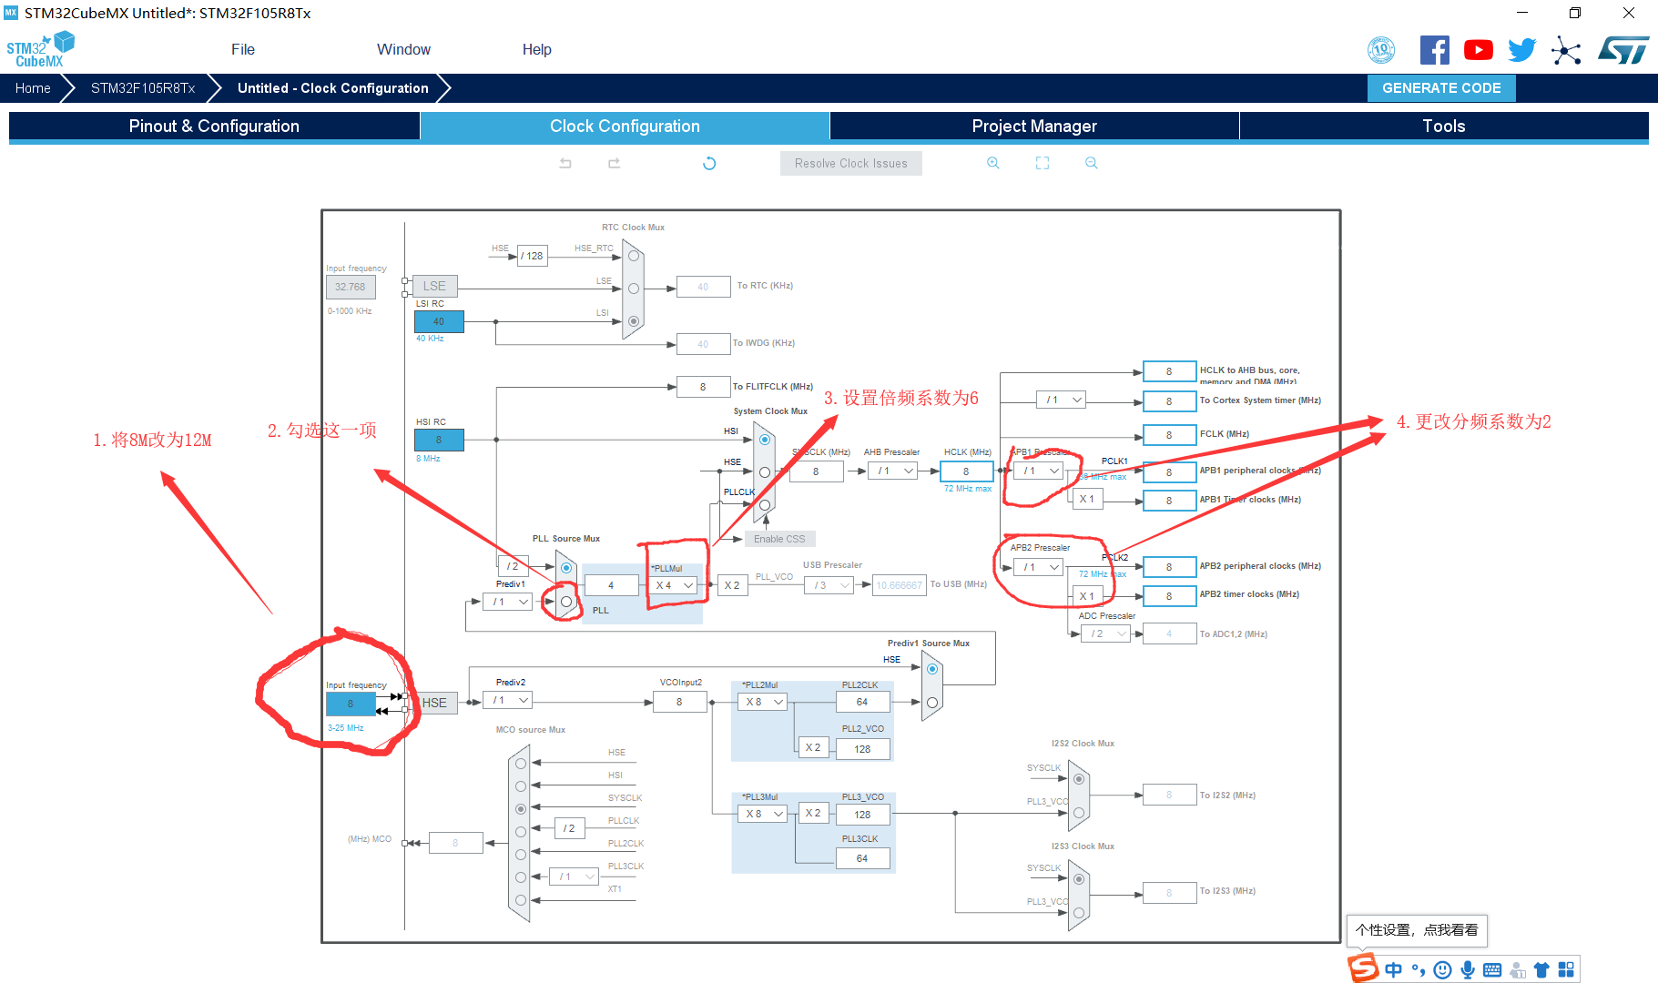Open the PLLMul X 4 dropdown

coord(675,585)
